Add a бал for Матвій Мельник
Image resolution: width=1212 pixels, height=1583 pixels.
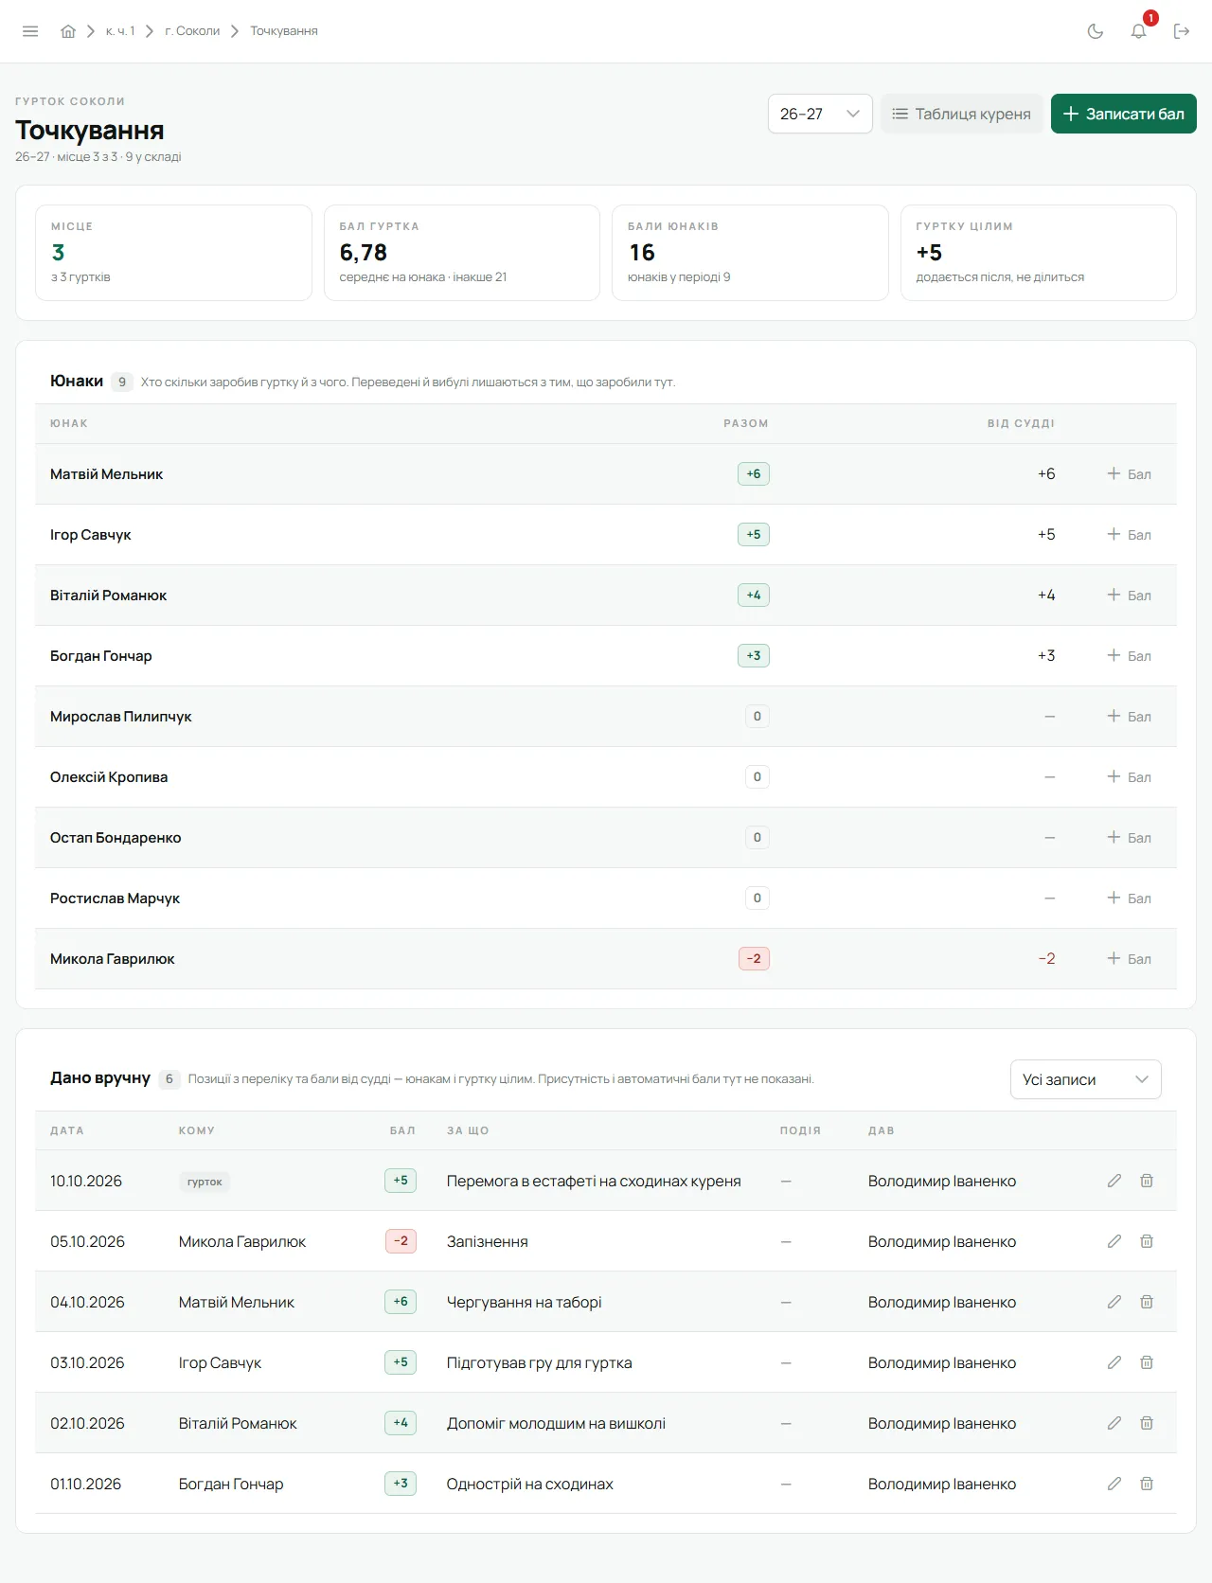pyautogui.click(x=1130, y=474)
